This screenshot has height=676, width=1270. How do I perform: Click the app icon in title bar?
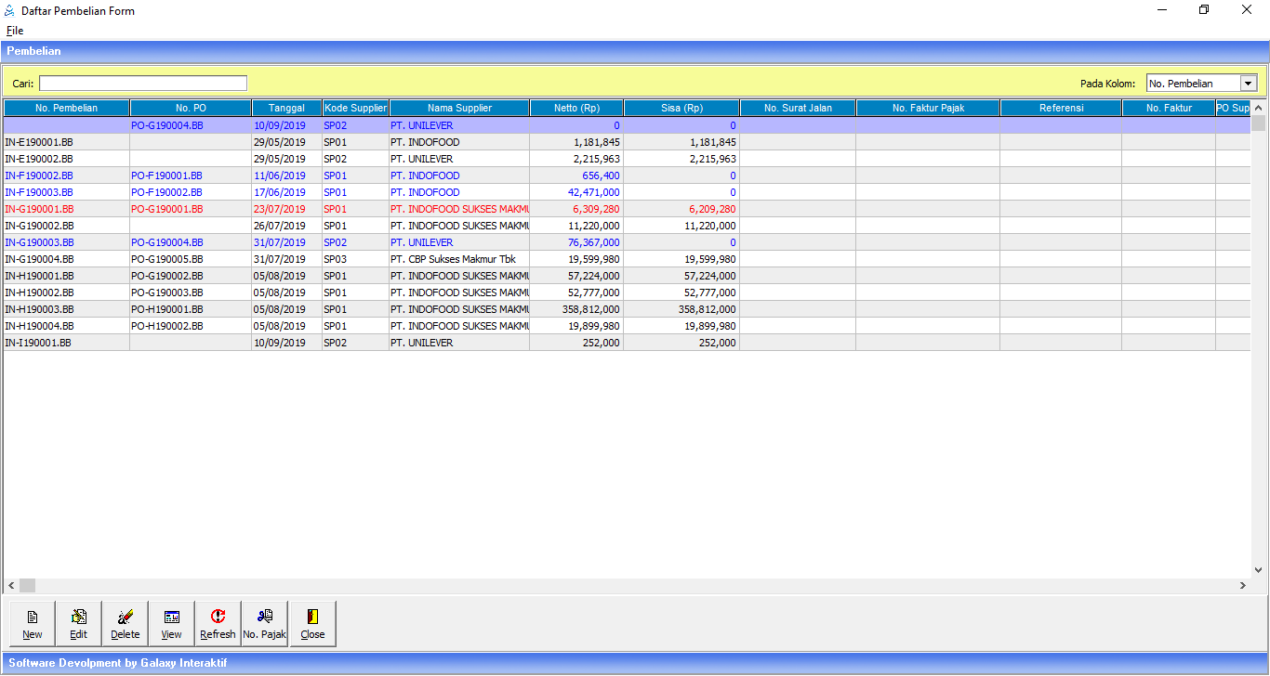pos(9,10)
